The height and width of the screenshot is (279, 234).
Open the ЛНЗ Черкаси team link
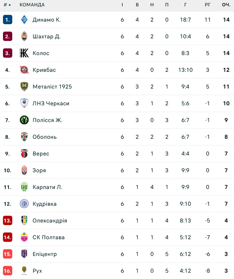(51, 103)
